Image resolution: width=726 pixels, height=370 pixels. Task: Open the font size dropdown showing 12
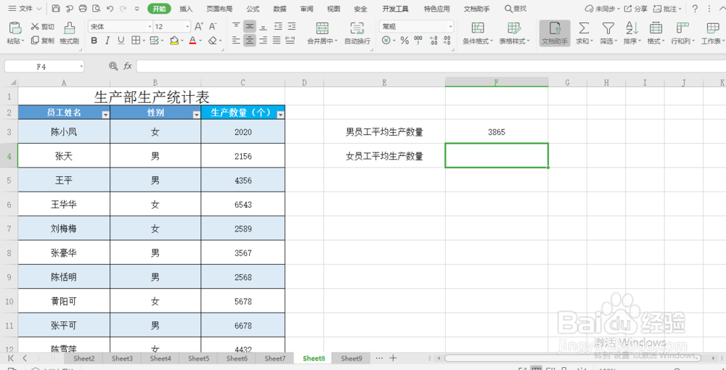(x=187, y=27)
